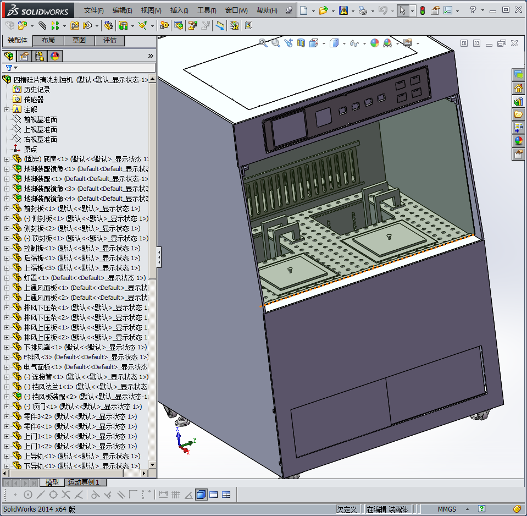This screenshot has width=527, height=516.
Task: Open the FeatureManager design tree tab icon
Action: coord(9,56)
